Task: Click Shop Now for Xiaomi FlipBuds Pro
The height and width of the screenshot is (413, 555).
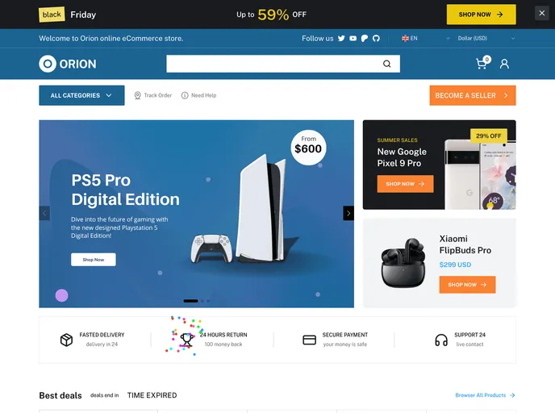Action: point(467,285)
